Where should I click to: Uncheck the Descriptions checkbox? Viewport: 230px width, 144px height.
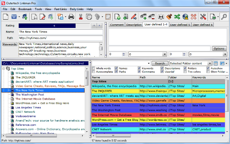pos(162,68)
